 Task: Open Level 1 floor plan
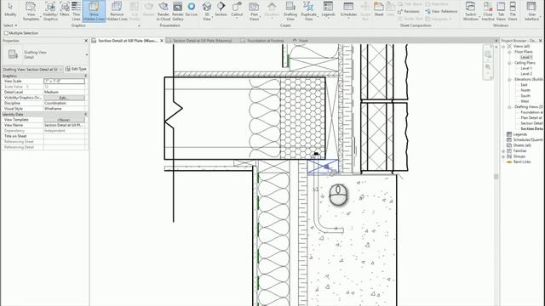point(526,57)
